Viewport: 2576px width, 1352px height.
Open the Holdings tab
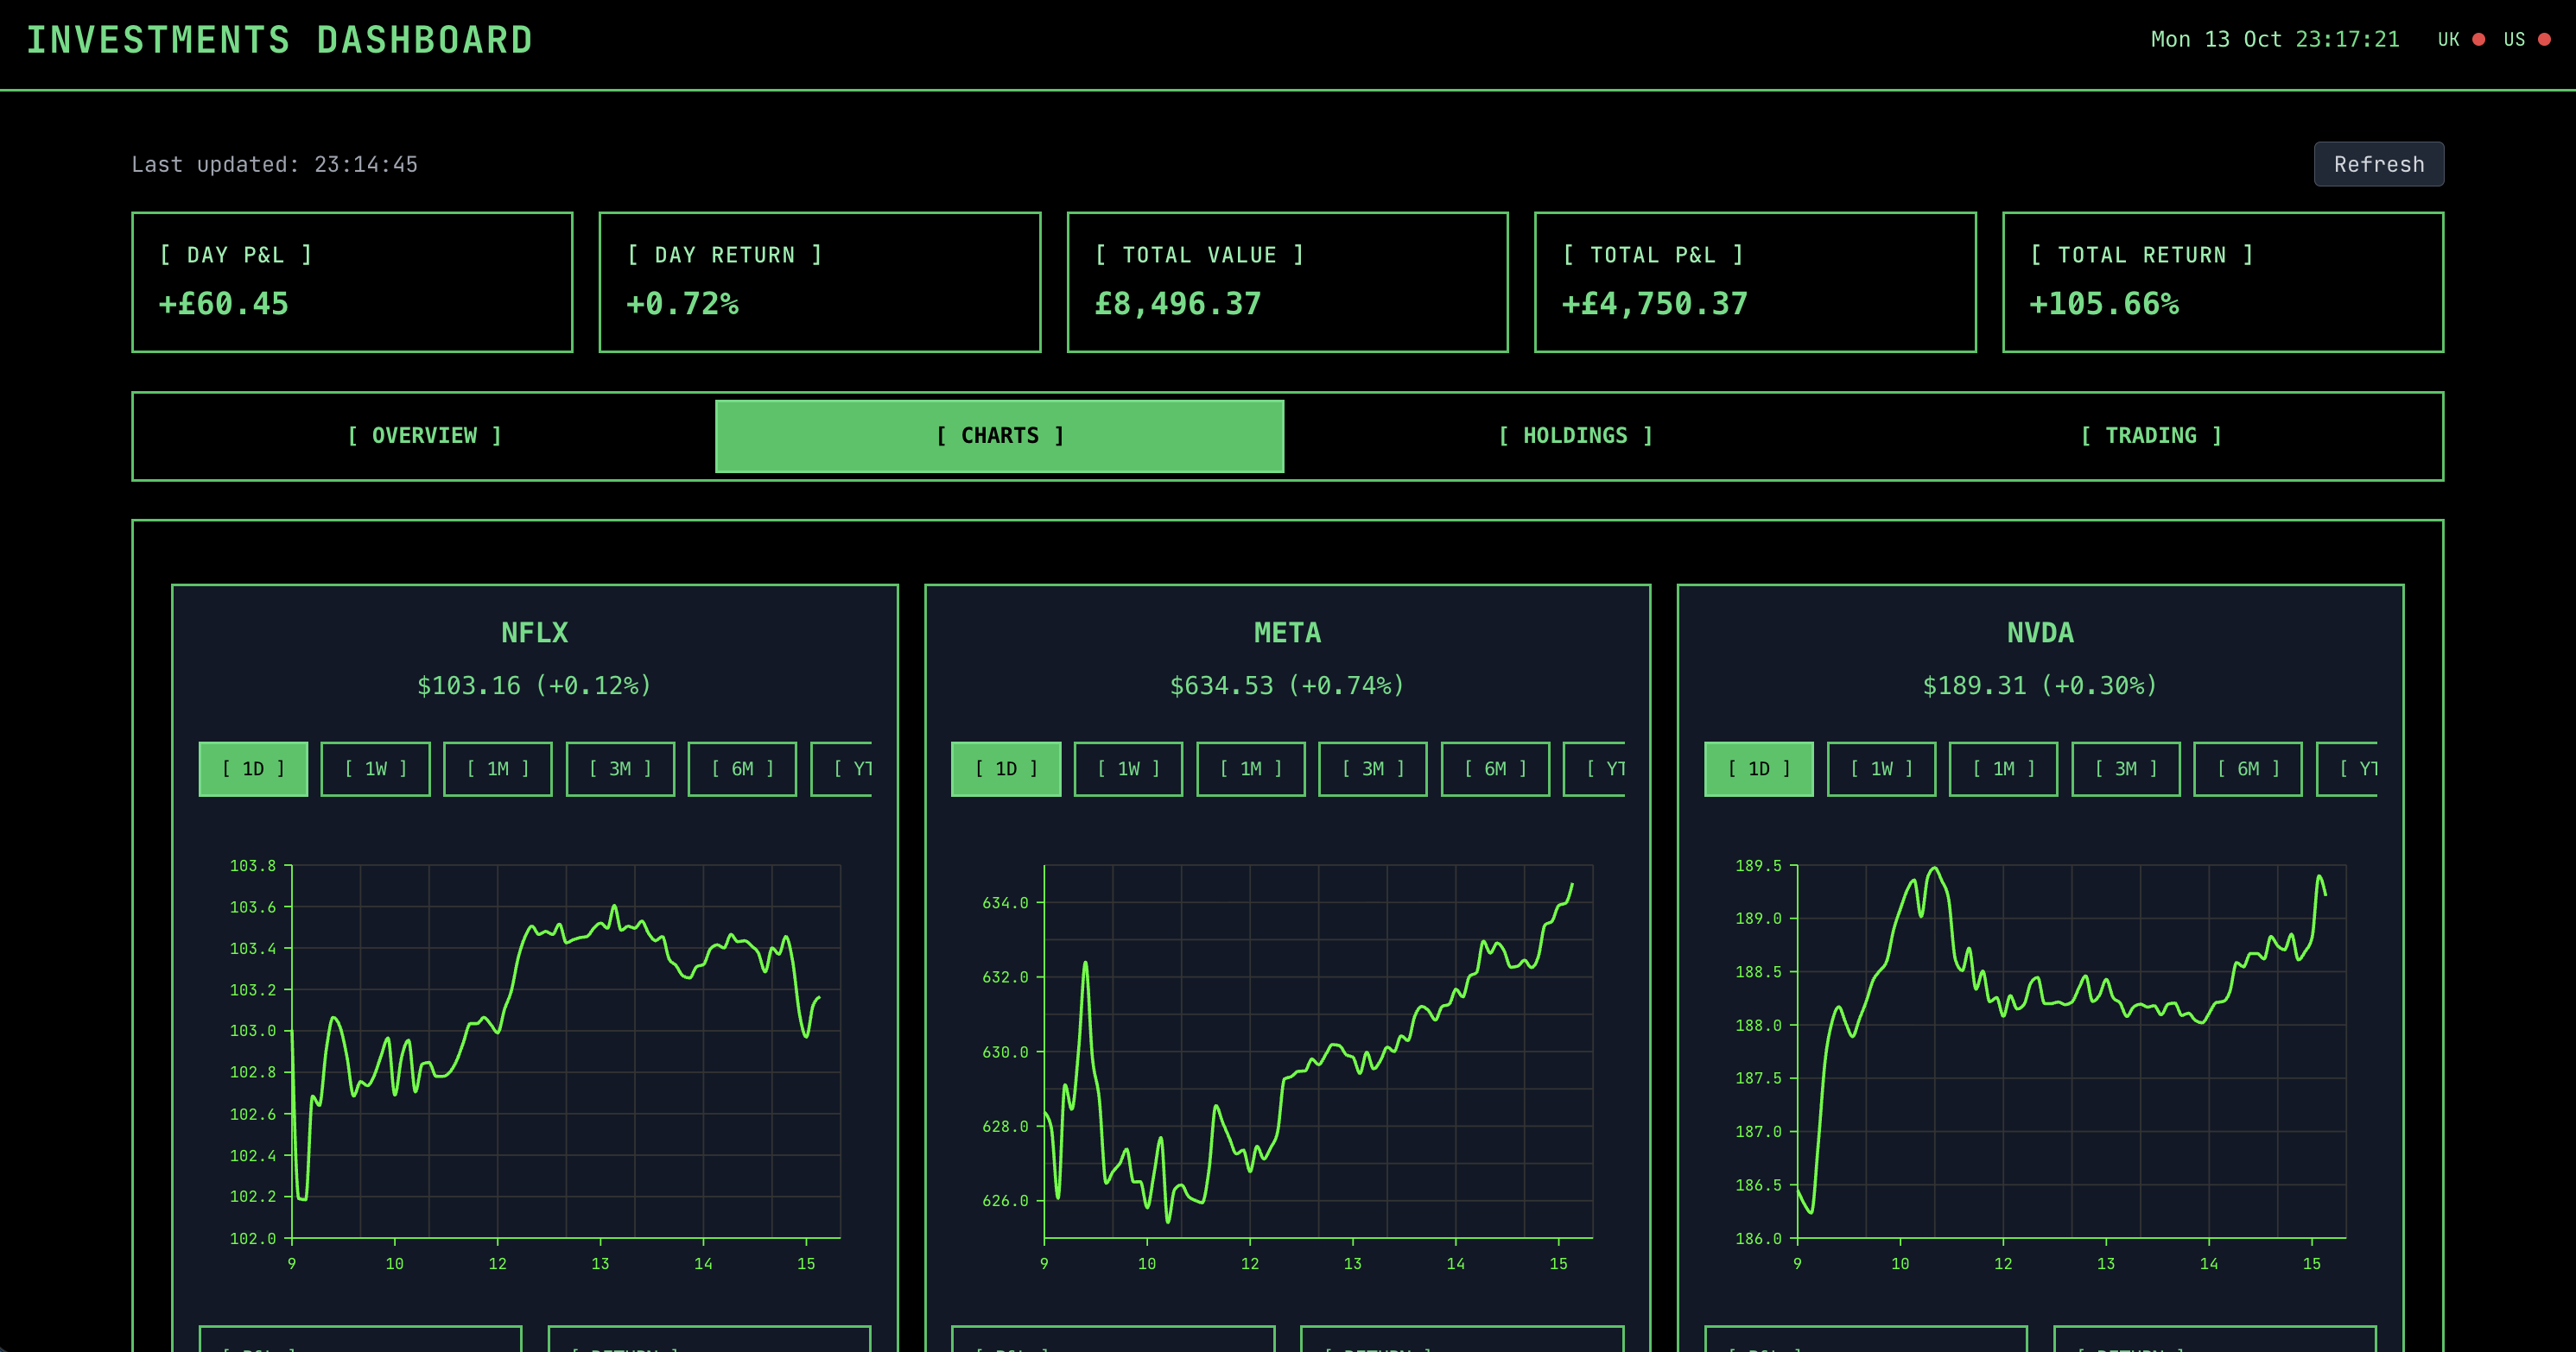pos(1575,436)
